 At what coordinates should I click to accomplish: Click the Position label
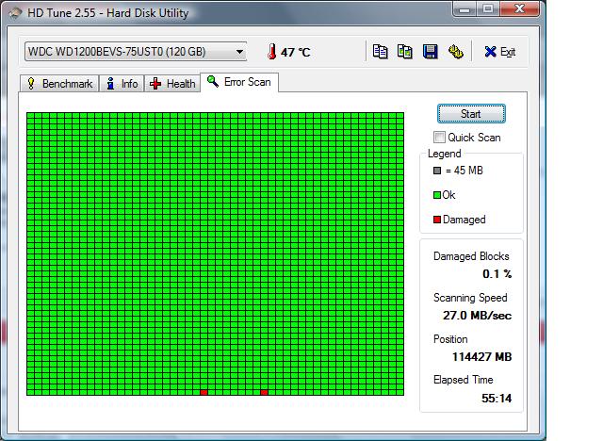click(x=450, y=339)
